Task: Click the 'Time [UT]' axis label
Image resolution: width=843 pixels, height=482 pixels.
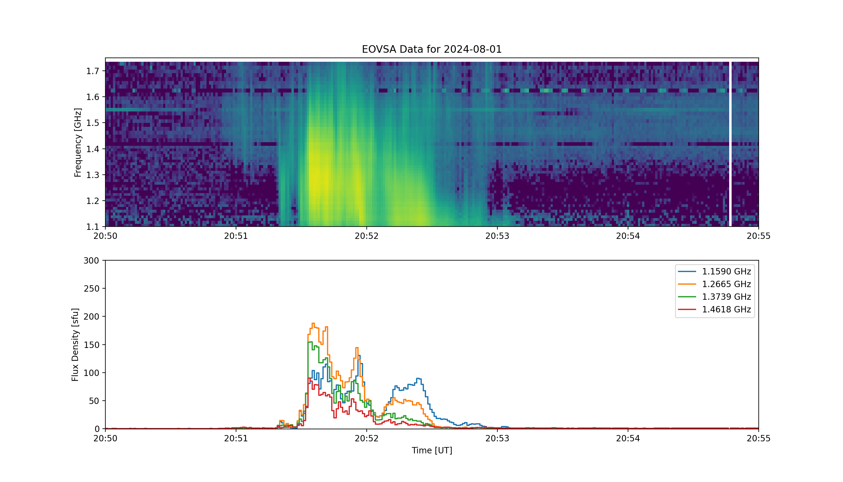Action: (x=432, y=450)
